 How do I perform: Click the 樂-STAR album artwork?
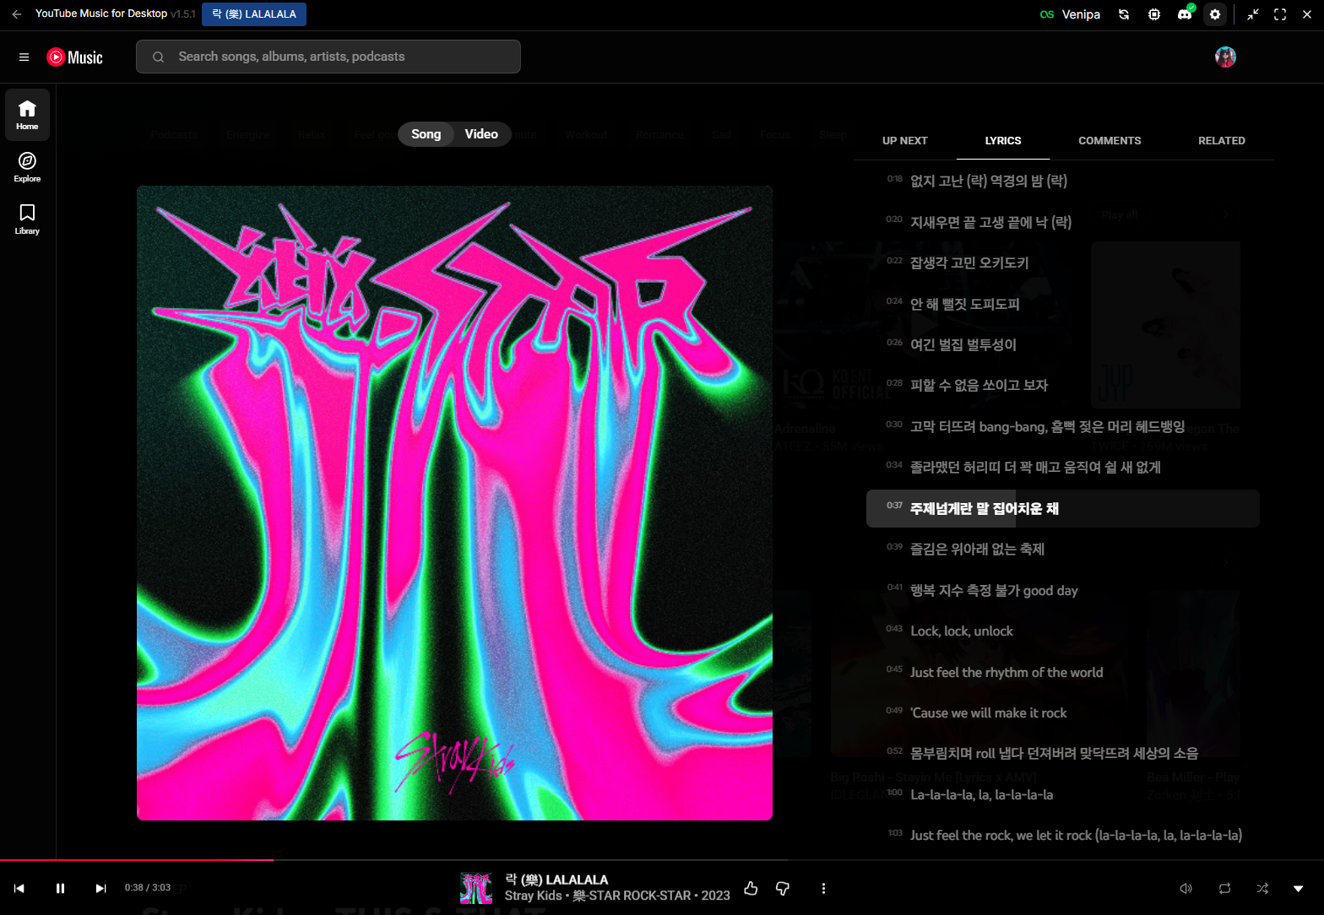point(454,503)
